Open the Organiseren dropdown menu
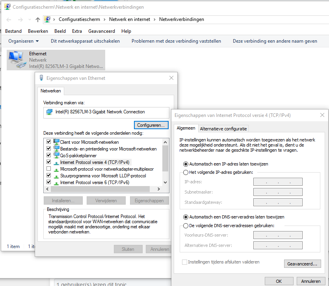 coord(24,41)
